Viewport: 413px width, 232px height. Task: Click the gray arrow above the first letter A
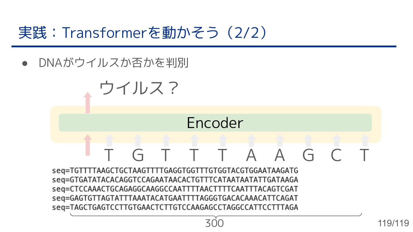251,140
